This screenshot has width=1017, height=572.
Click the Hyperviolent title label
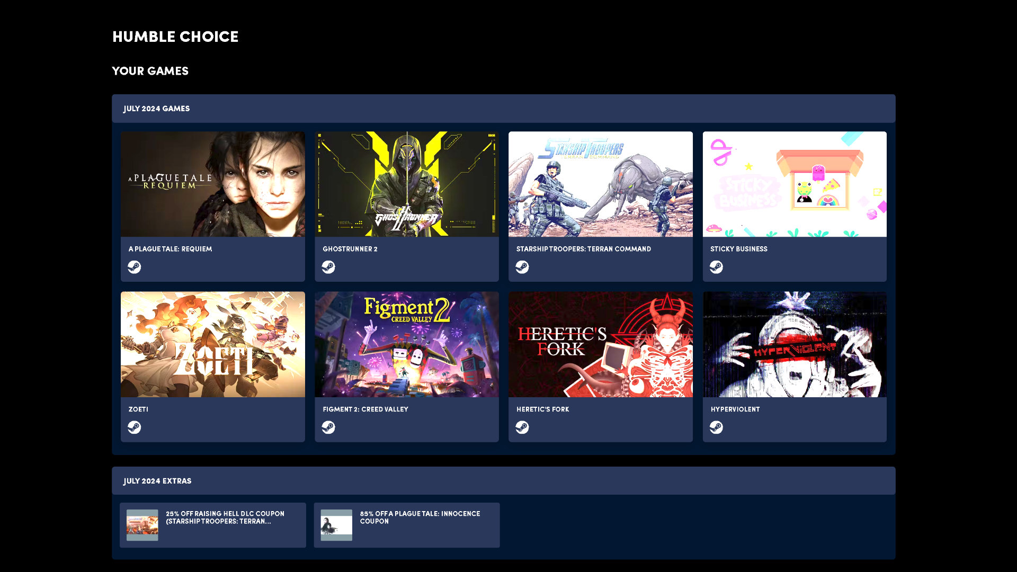pyautogui.click(x=735, y=409)
